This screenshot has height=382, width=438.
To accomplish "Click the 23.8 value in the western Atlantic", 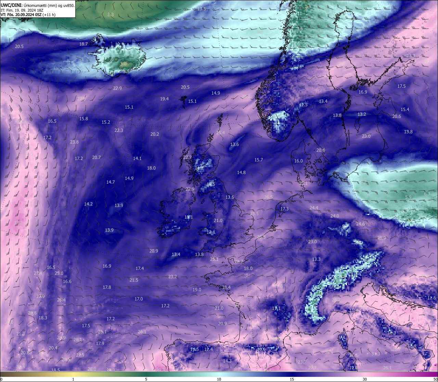I will coord(74,142).
